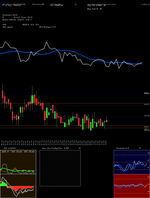Click the 1045.99 price level label

click(147, 115)
